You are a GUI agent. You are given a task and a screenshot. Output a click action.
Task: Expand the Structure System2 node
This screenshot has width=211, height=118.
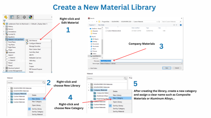(x=4, y=68)
